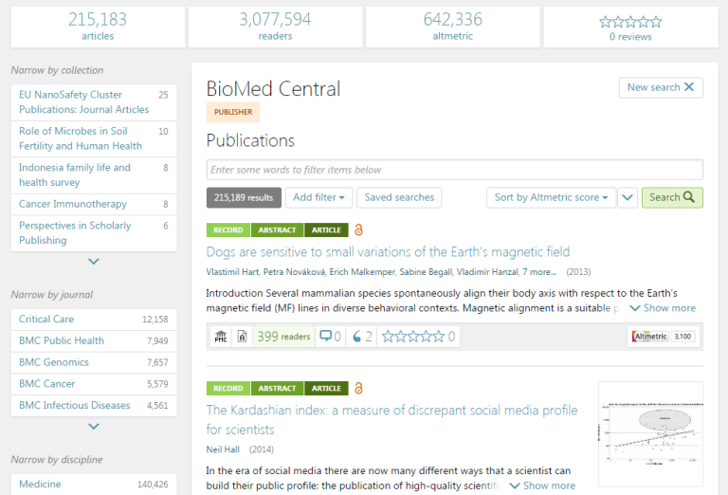Open RECORD tab of Kardashian article

[x=228, y=388]
